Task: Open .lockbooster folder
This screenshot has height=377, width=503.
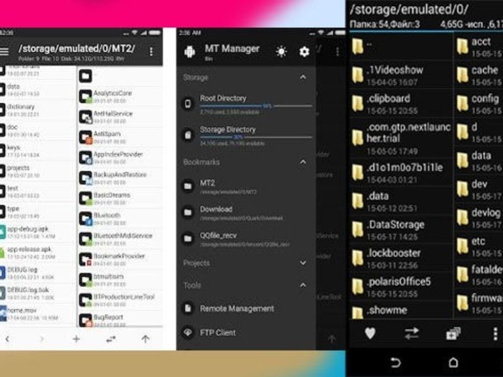Action: 401,258
